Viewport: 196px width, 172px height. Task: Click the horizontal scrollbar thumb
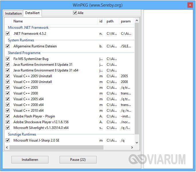coord(56,147)
